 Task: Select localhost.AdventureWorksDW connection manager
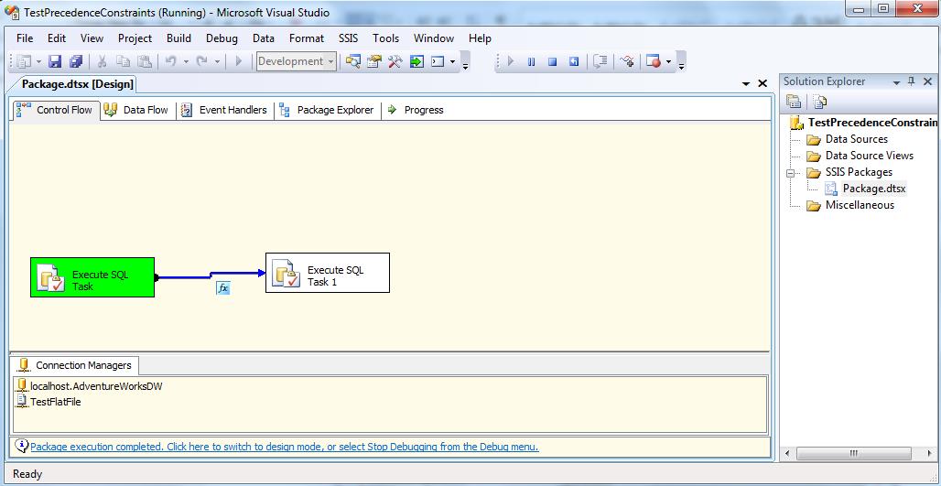pos(95,386)
